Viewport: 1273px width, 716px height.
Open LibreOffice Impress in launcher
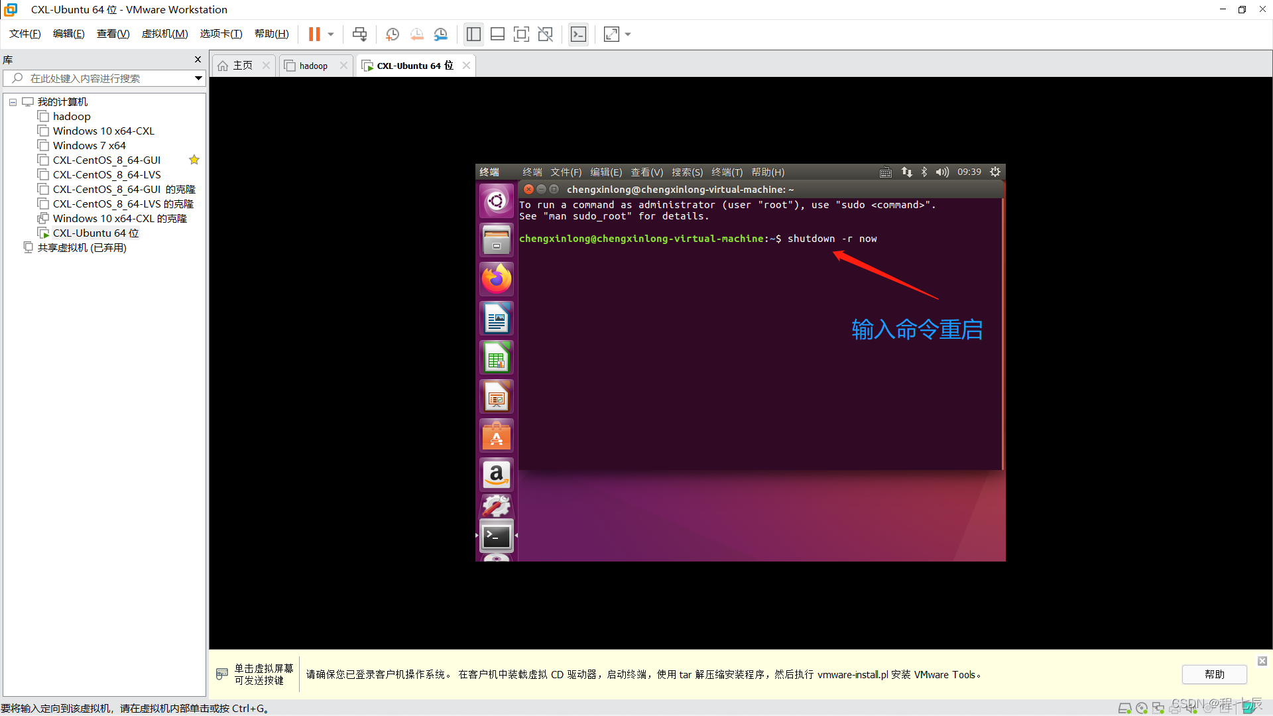point(496,396)
